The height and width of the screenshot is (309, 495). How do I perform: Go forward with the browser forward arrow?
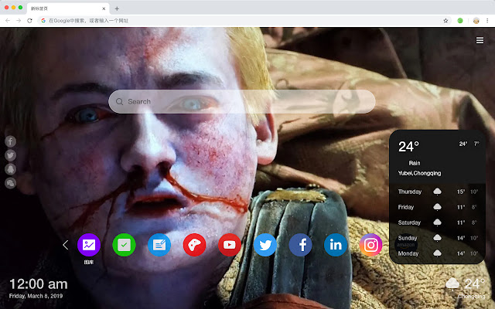point(19,21)
